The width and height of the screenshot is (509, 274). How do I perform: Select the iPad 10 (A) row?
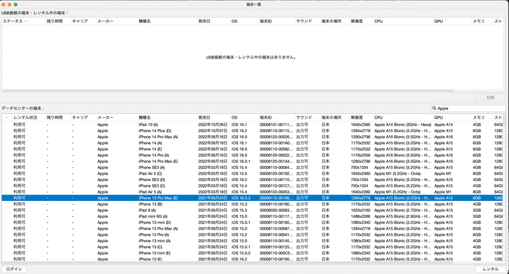(252, 125)
